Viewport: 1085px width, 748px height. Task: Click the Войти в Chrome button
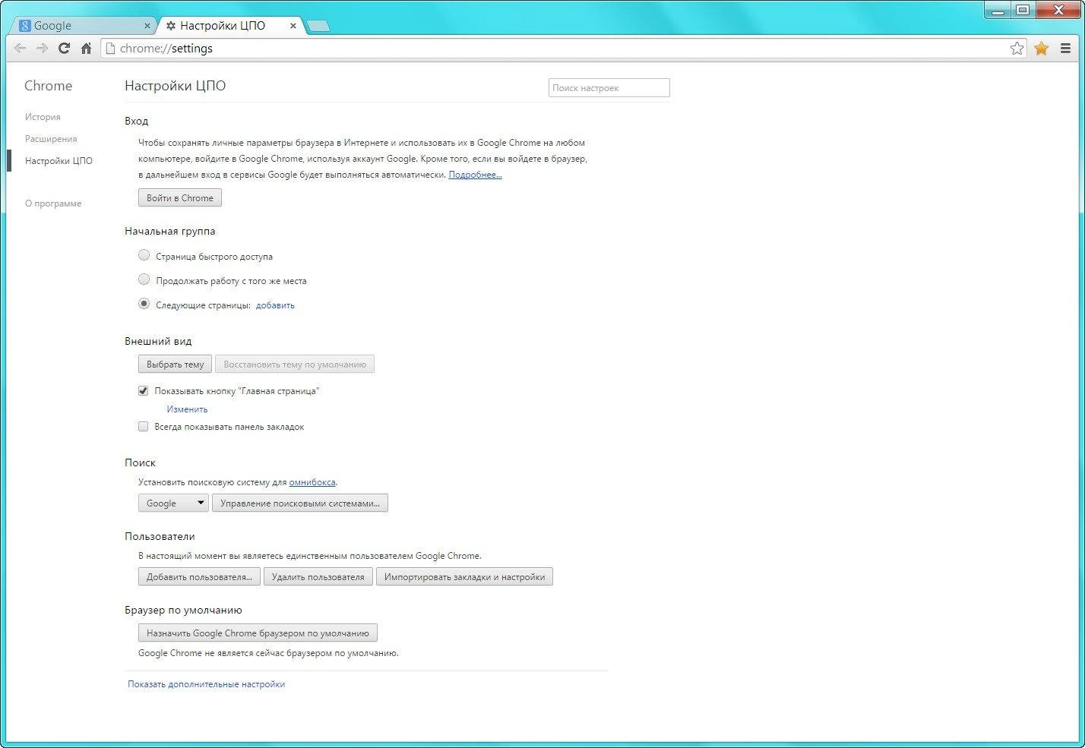tap(180, 197)
